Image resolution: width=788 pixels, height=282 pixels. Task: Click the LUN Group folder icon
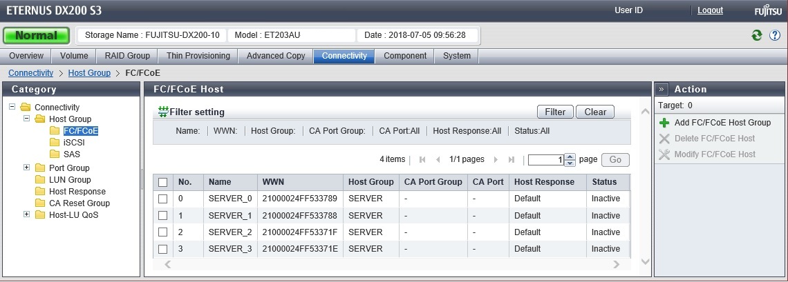40,179
